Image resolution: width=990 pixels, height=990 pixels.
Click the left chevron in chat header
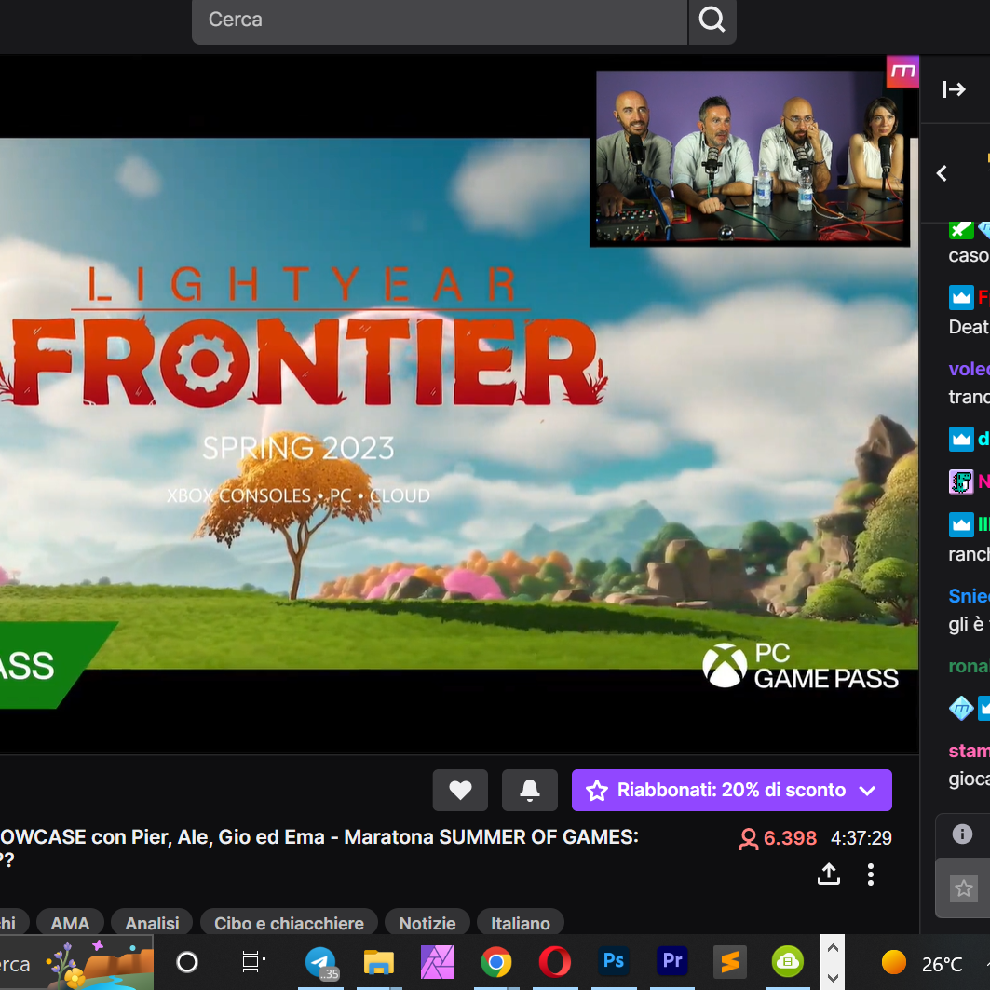pyautogui.click(x=942, y=173)
